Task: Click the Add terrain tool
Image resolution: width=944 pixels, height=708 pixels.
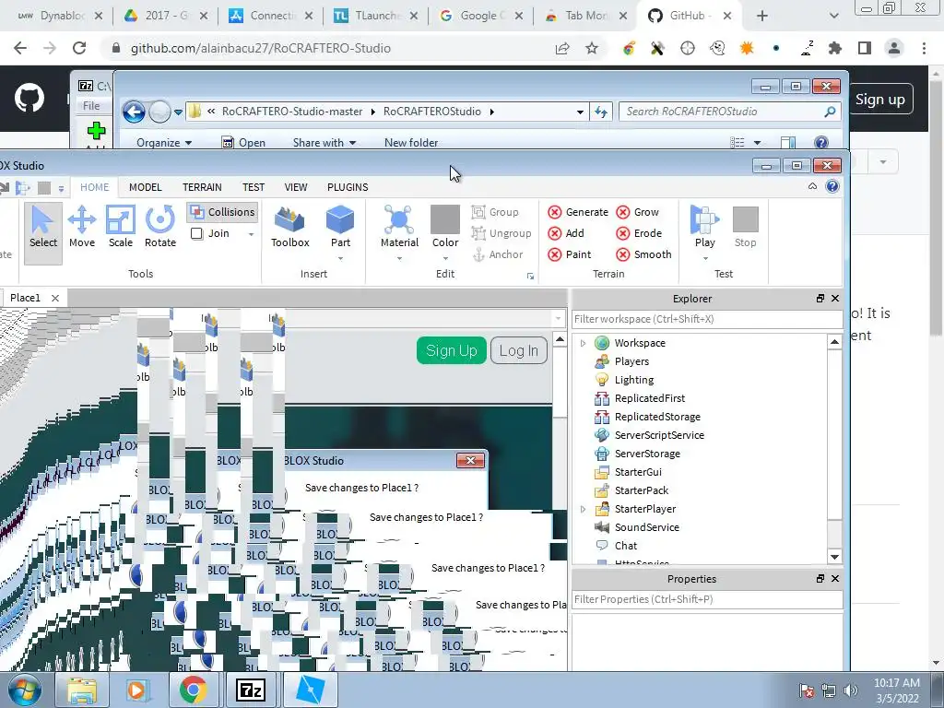Action: [x=566, y=233]
